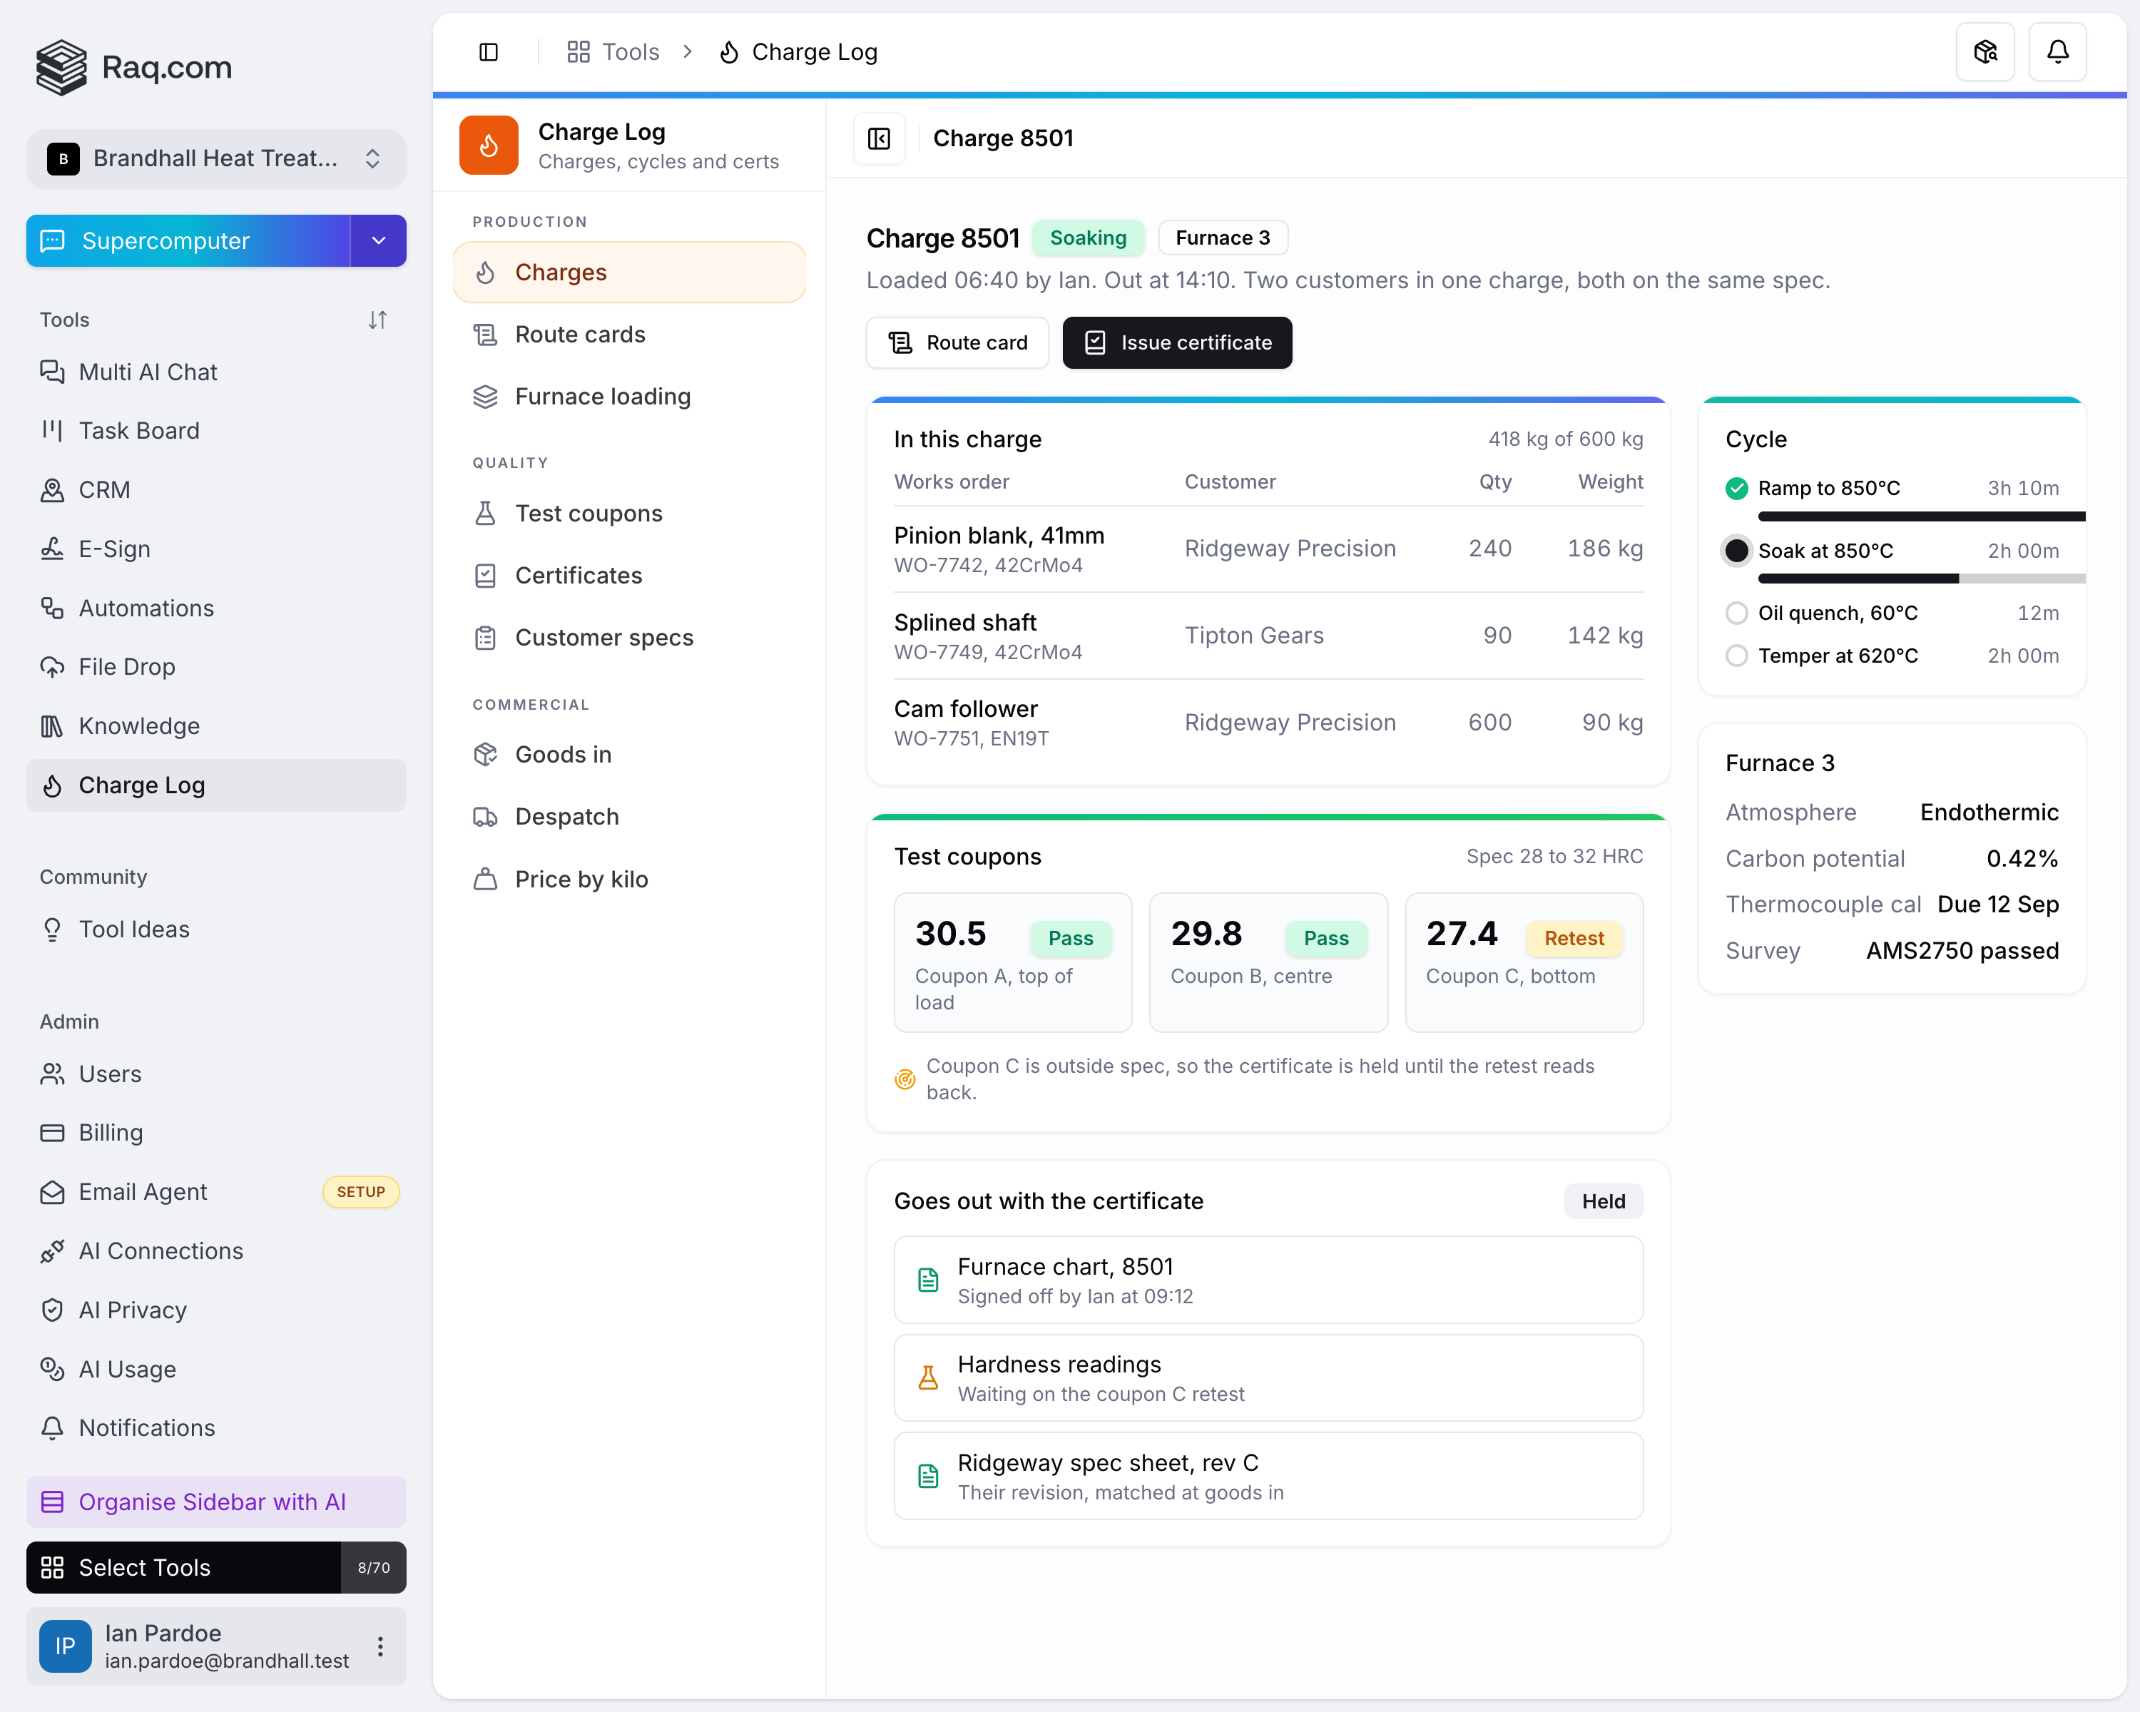2140x1712 pixels.
Task: Select the Ramp to 850°C completed step
Action: coord(1737,489)
